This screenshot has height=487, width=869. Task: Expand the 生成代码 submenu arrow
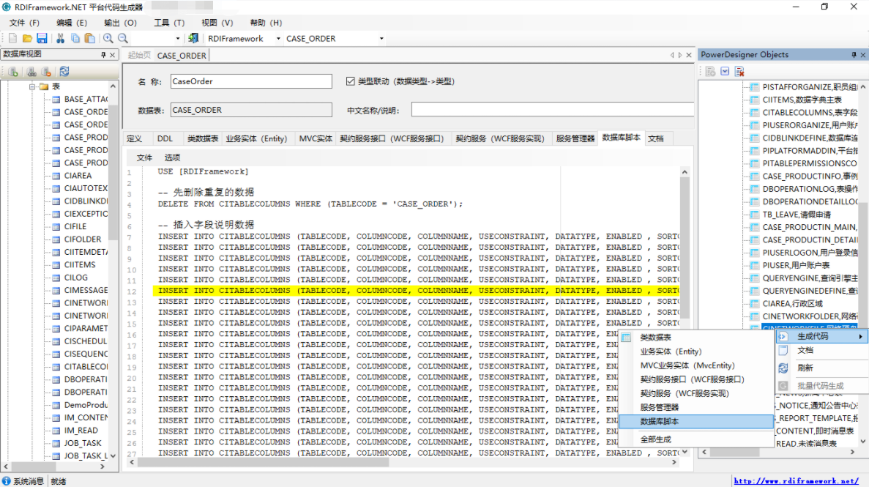(x=860, y=336)
